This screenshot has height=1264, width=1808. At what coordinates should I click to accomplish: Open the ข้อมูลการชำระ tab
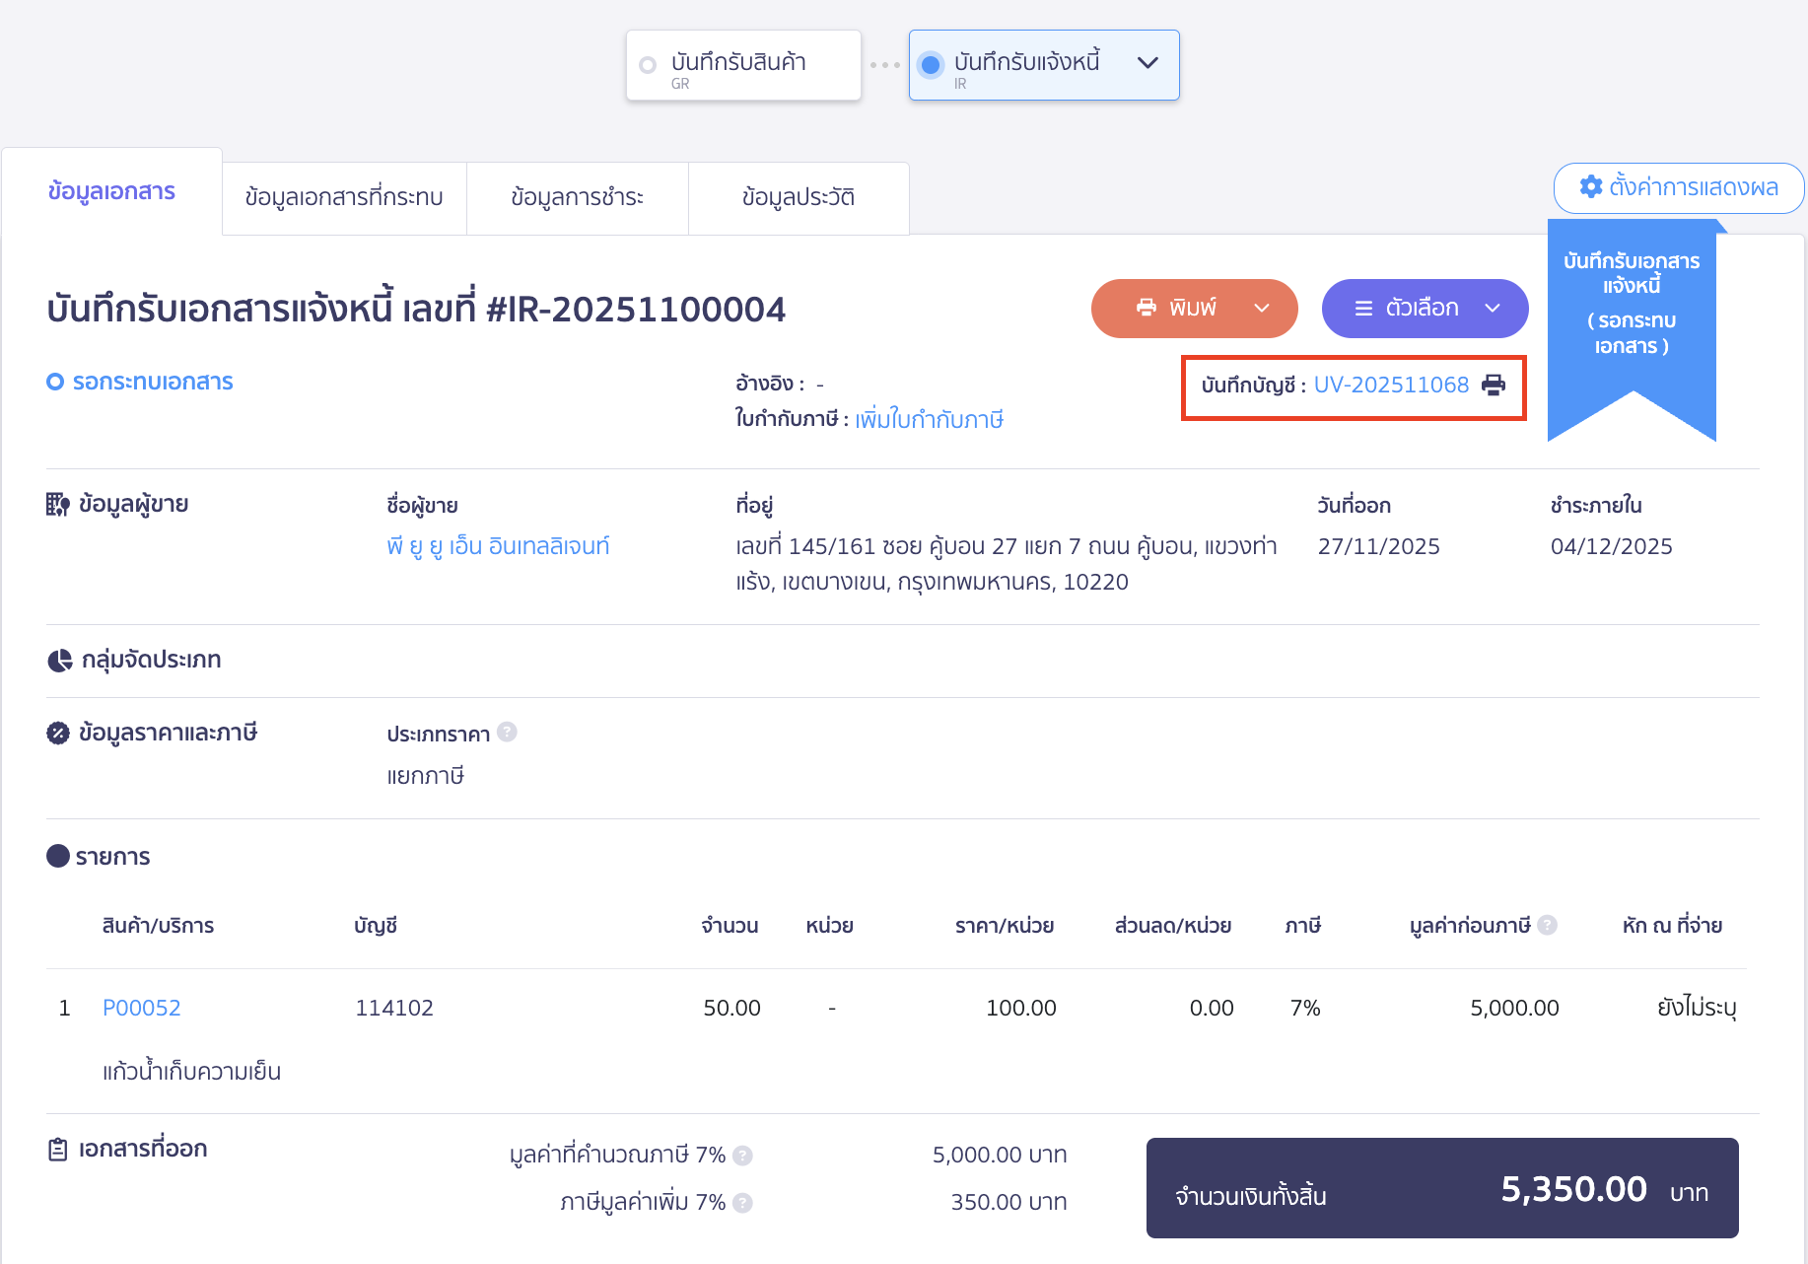click(x=577, y=197)
